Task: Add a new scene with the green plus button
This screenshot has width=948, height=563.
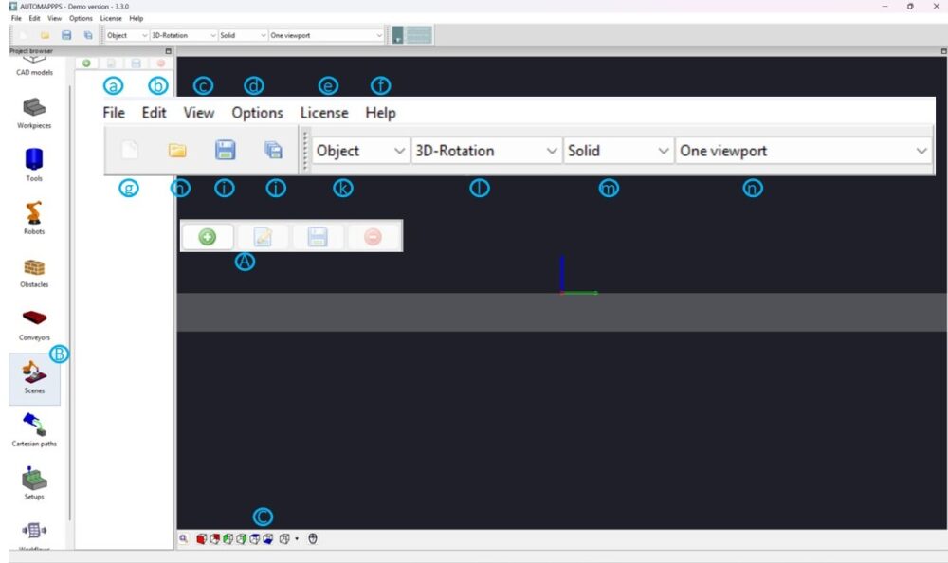Action: [208, 236]
